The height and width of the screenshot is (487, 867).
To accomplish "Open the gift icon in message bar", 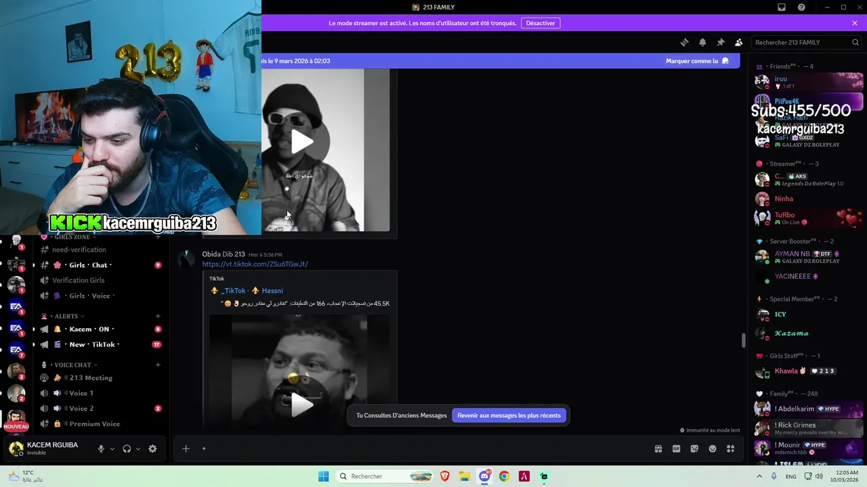I will pyautogui.click(x=658, y=448).
